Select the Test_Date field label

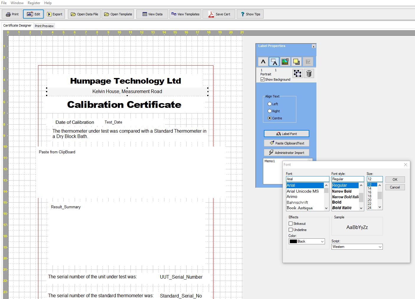(x=113, y=122)
